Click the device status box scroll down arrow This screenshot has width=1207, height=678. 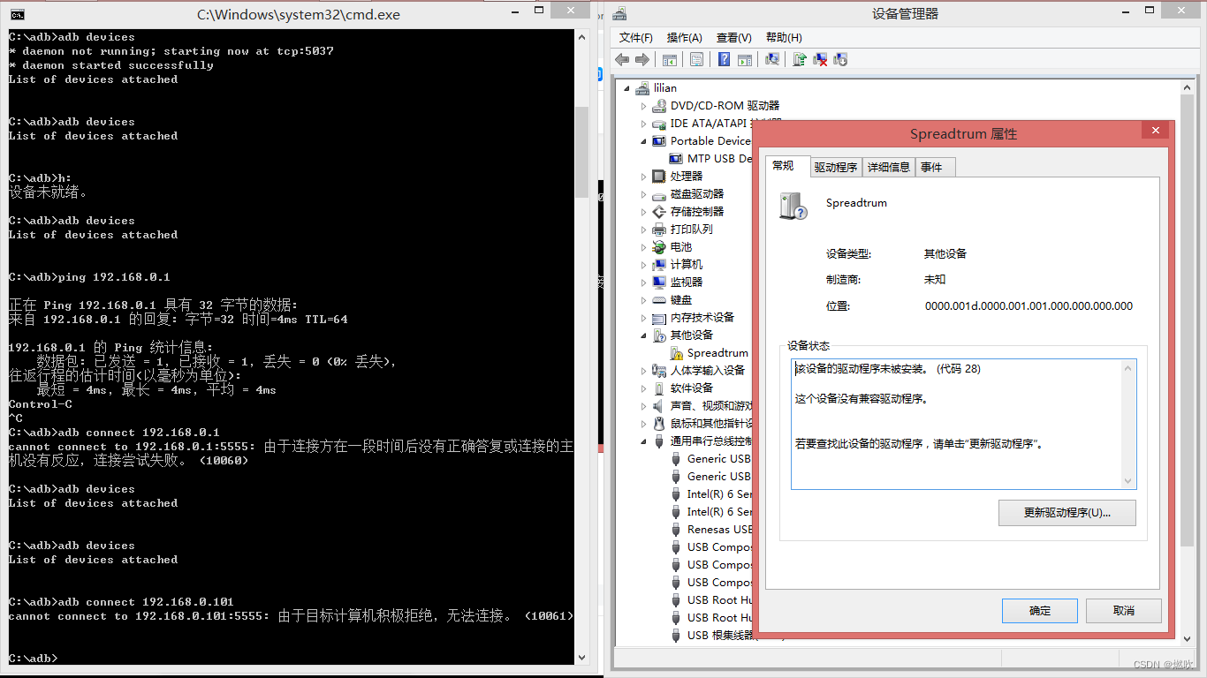[1128, 480]
